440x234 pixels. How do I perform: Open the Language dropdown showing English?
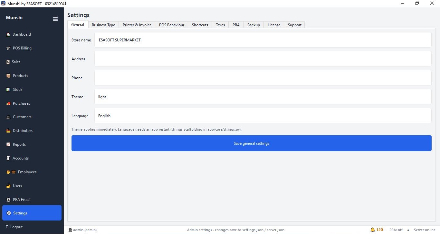(263, 116)
